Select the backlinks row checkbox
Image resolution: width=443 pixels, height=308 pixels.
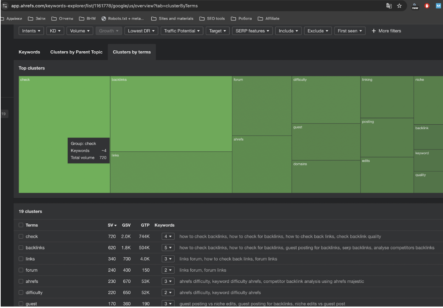click(x=21, y=248)
